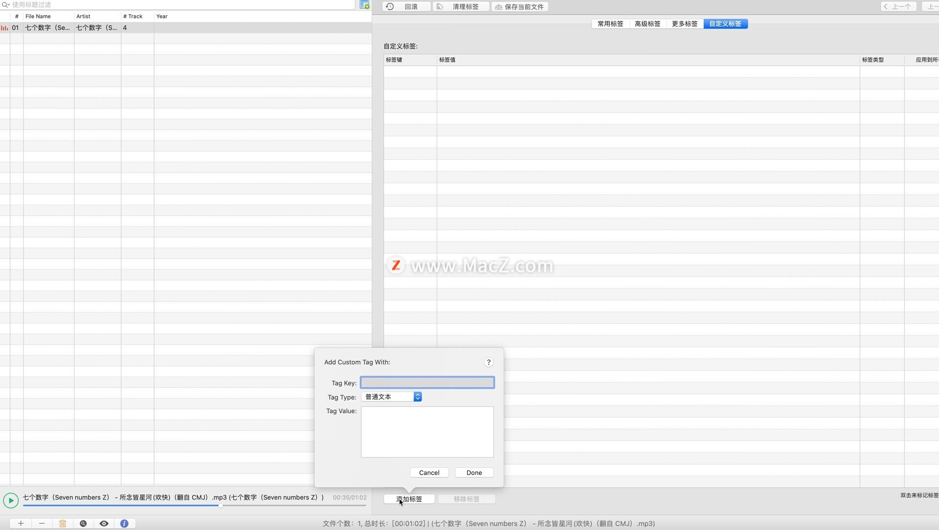Switch to the 常用标签 tab
This screenshot has height=530, width=939.
click(610, 23)
